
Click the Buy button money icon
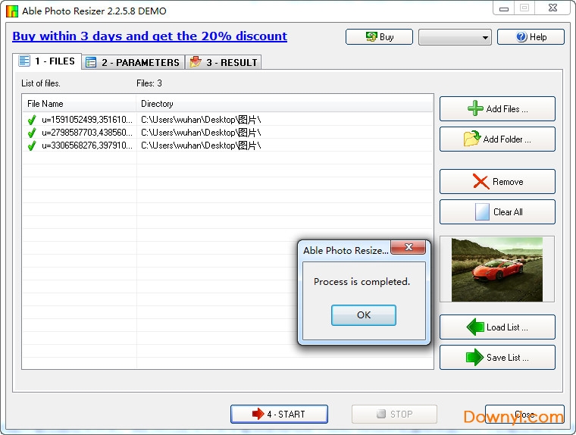(371, 37)
